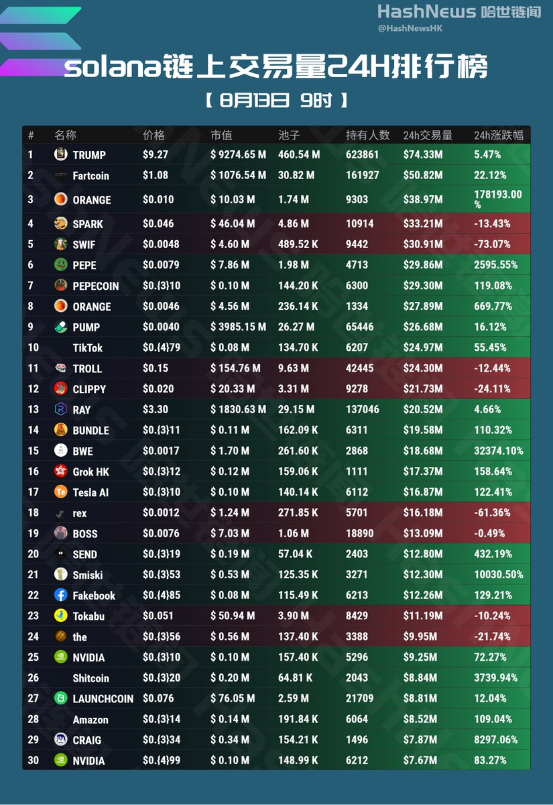Screen dimensions: 553x805
Task: Click the Grok HK token icon
Action: click(x=61, y=472)
